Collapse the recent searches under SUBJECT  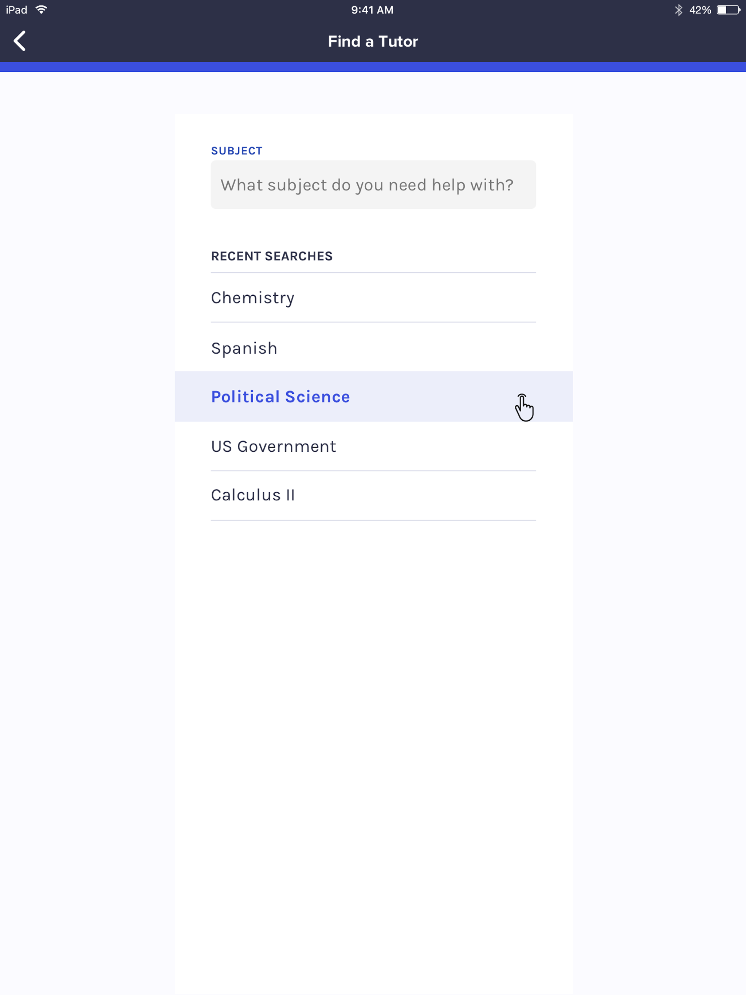[x=272, y=256]
